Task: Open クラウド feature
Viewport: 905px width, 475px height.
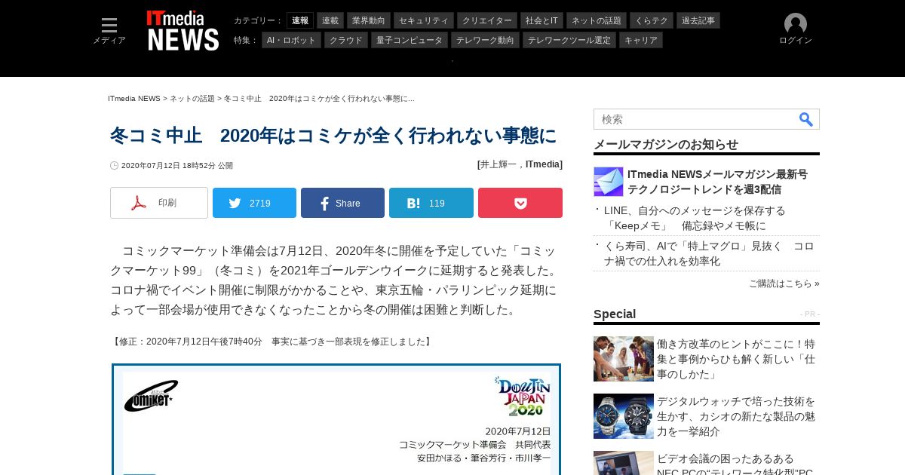Action: [x=346, y=40]
